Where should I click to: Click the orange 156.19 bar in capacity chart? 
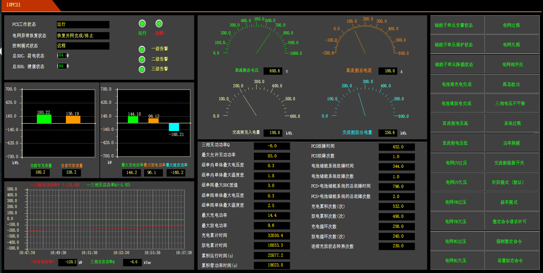coord(73,119)
